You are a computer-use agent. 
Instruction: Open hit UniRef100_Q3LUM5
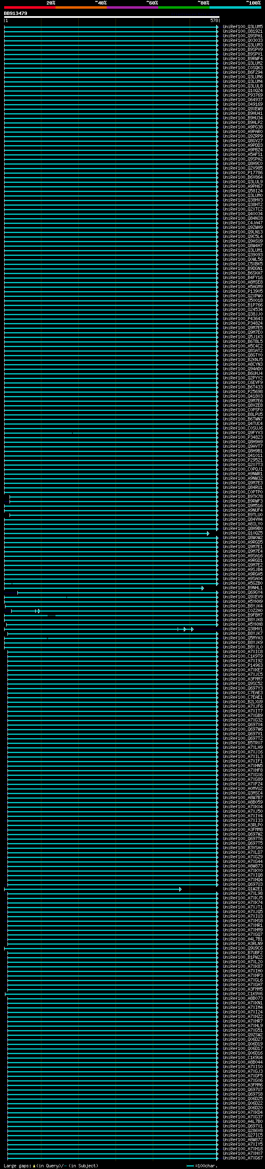coord(242,27)
